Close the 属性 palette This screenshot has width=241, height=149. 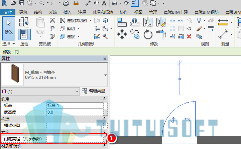(x=105, y=59)
